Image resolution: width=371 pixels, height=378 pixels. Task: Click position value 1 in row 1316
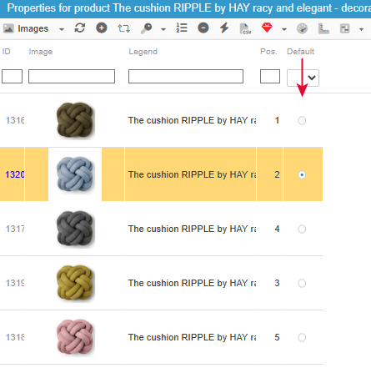[277, 120]
